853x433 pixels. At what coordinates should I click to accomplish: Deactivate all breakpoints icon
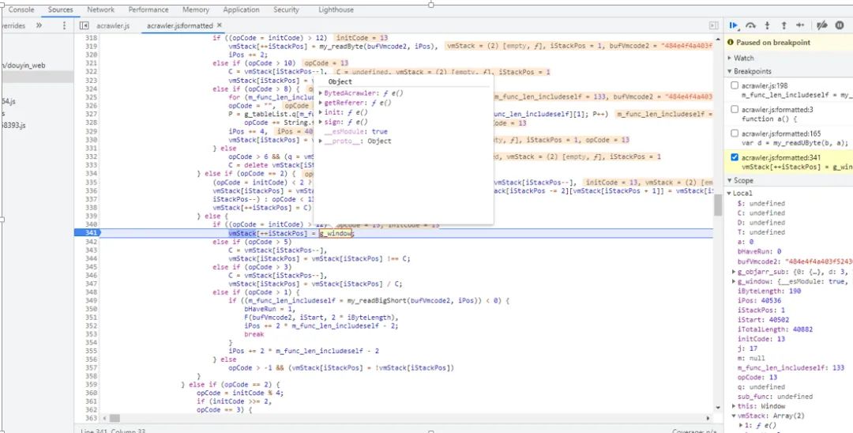click(822, 25)
